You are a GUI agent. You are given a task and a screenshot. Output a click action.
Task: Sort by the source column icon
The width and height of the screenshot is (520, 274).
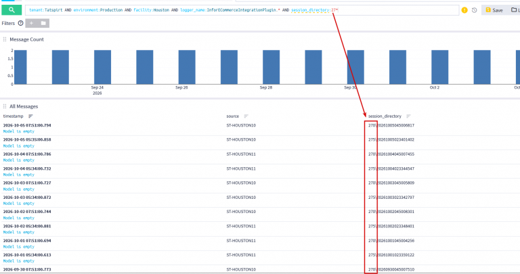point(246,116)
